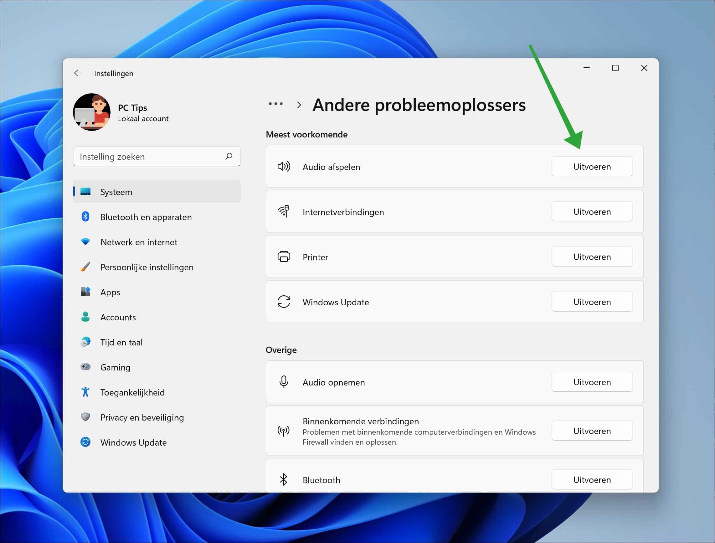Screen dimensions: 715x543
Task: Run the Audio opnemen troubleshooter
Action: coord(592,382)
